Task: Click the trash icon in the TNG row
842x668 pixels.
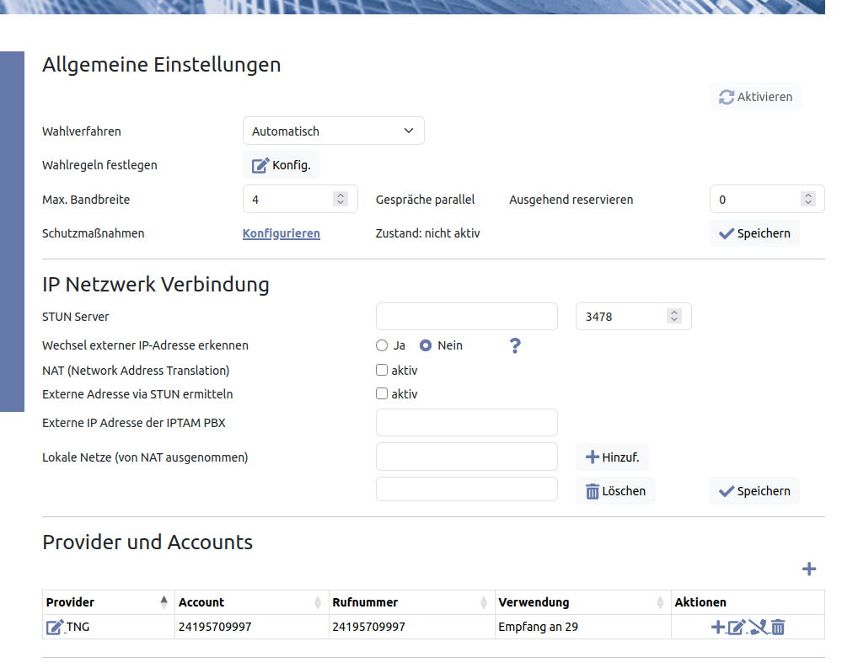Action: coord(778,627)
